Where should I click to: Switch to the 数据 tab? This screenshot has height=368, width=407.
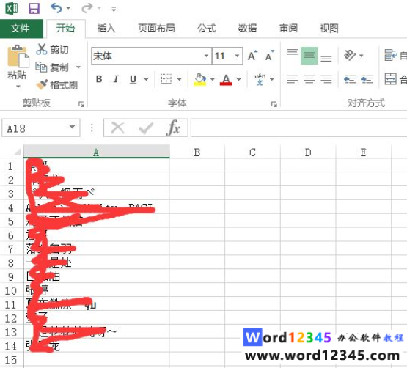point(247,29)
